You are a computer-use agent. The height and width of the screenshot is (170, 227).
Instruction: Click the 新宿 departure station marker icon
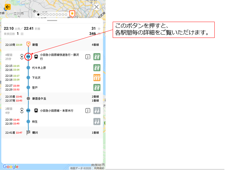(28, 44)
